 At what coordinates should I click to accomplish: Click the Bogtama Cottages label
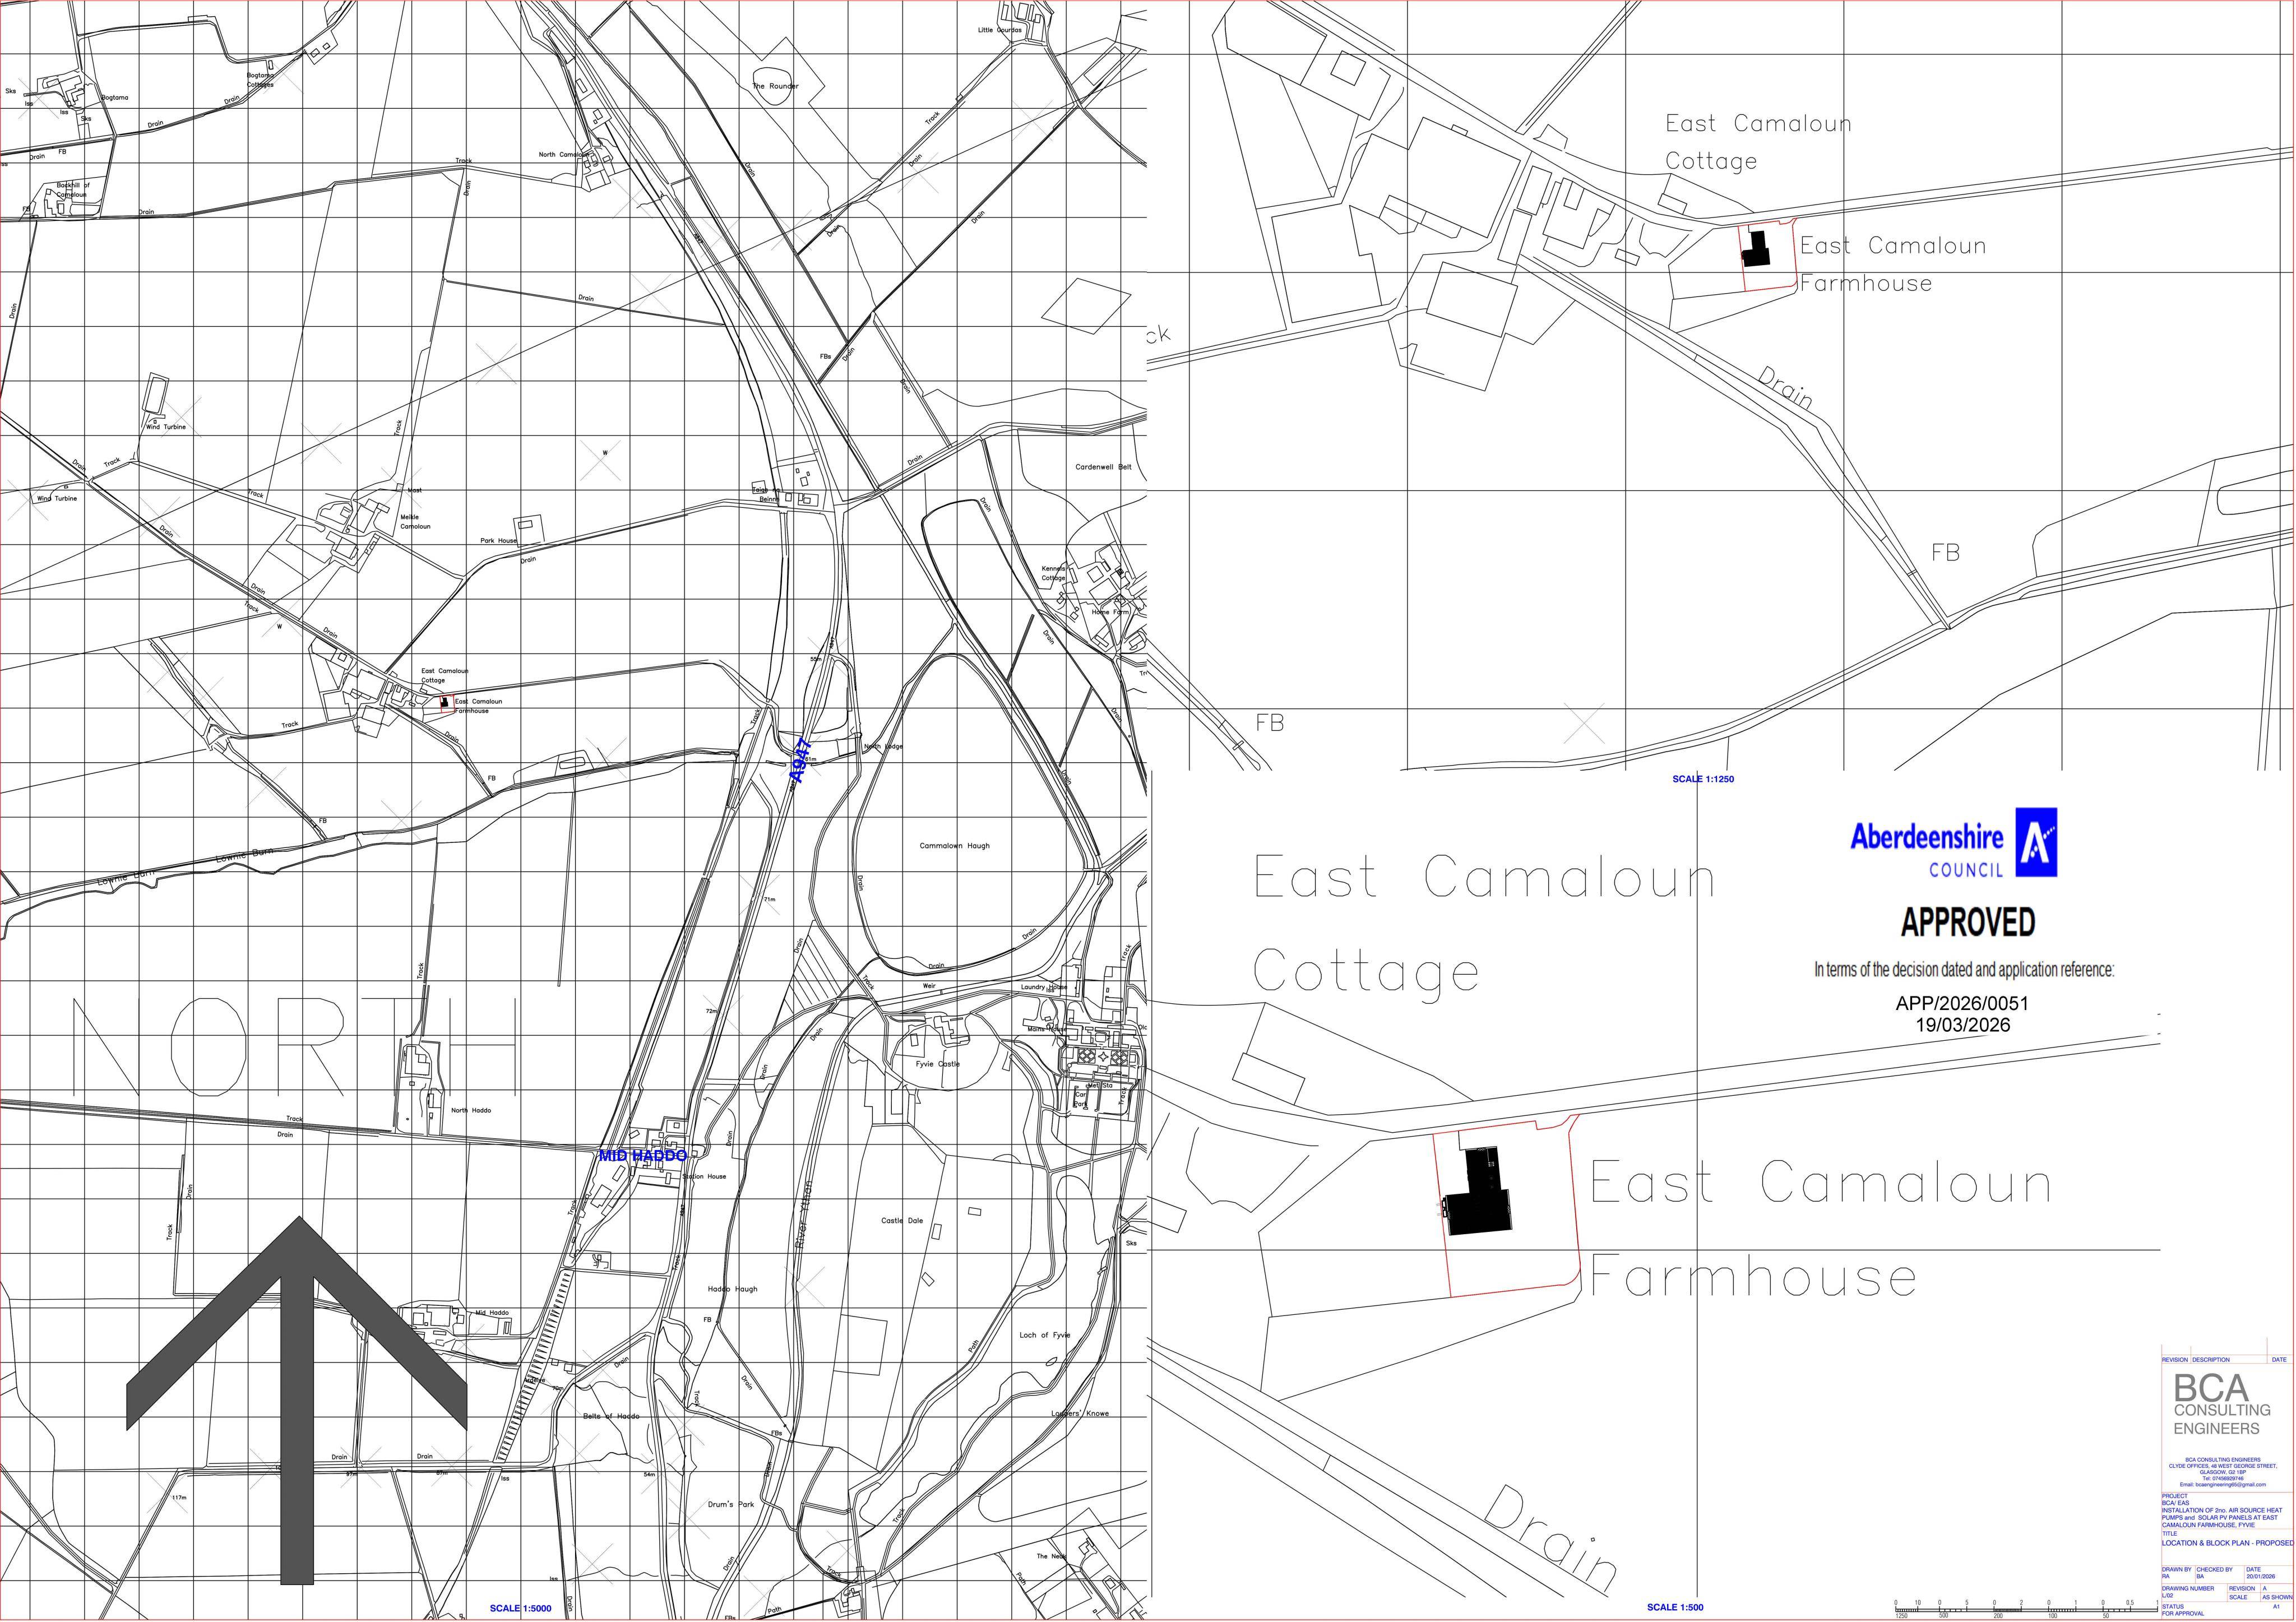[261, 80]
